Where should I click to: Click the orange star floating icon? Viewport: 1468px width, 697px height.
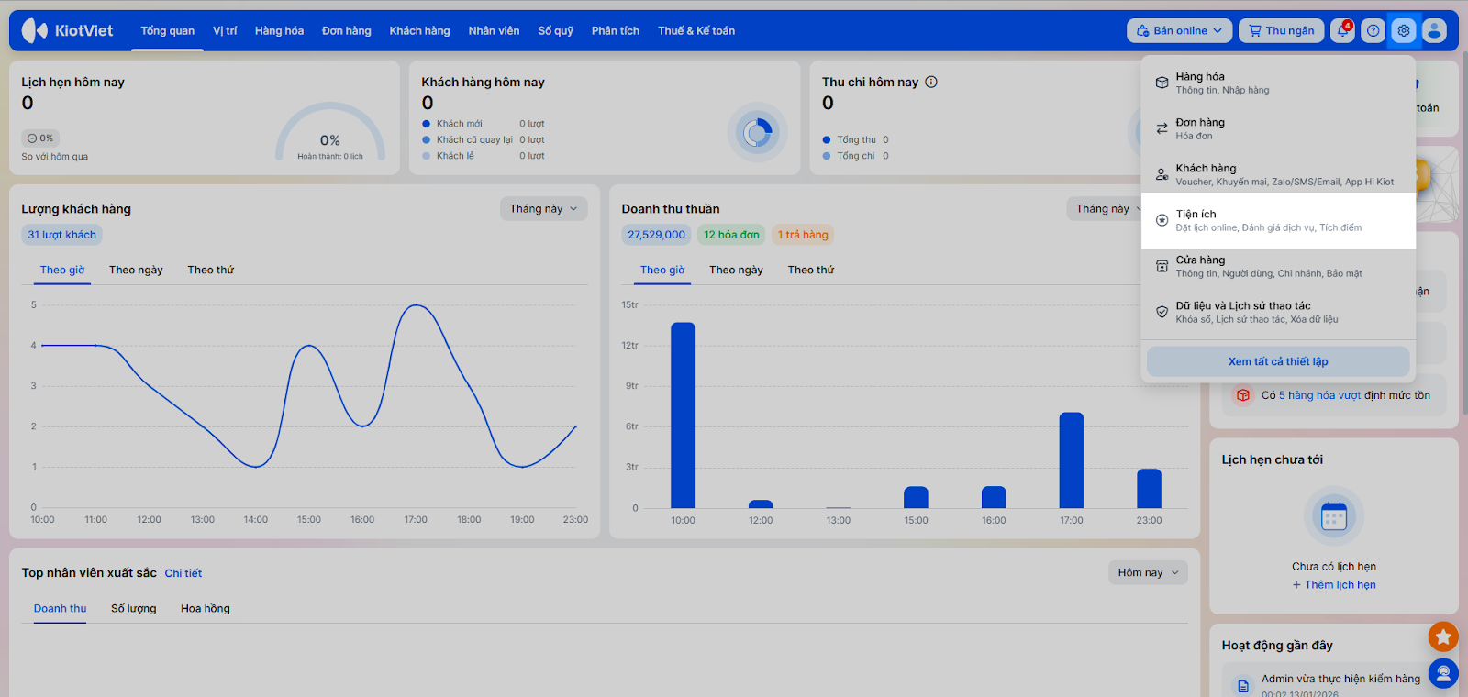(1443, 636)
